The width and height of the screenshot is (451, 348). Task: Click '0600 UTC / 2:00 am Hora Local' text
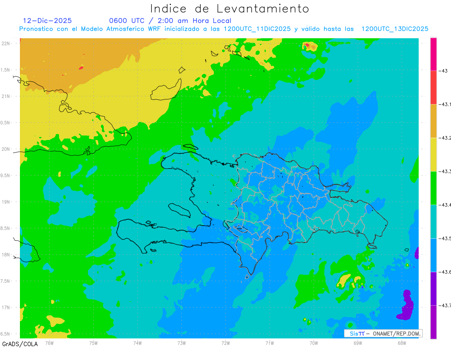(x=170, y=21)
